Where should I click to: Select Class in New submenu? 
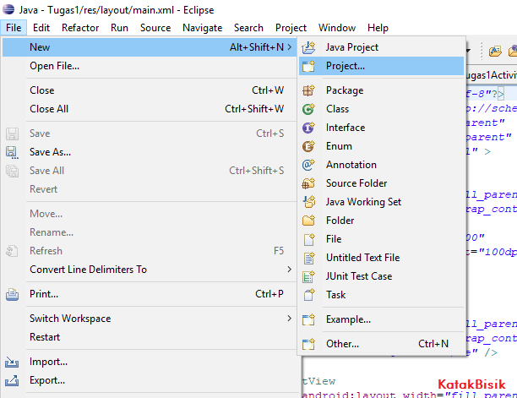[x=382, y=109]
